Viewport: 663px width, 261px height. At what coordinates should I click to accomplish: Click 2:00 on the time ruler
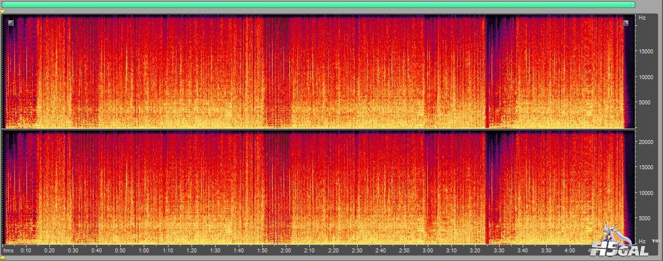[285, 250]
